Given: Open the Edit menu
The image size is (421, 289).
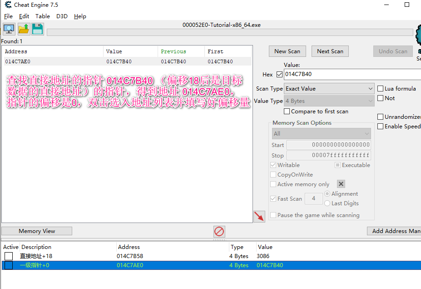Looking at the screenshot, I should 24,16.
